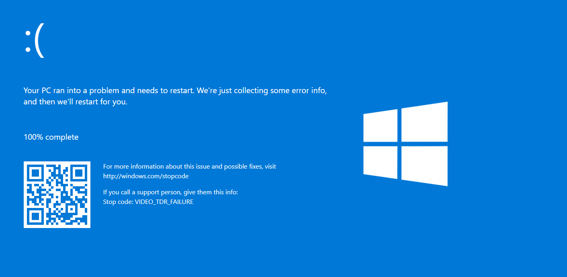This screenshot has height=277, width=567.
Task: Click the "100% complete" progress text
Action: click(51, 137)
